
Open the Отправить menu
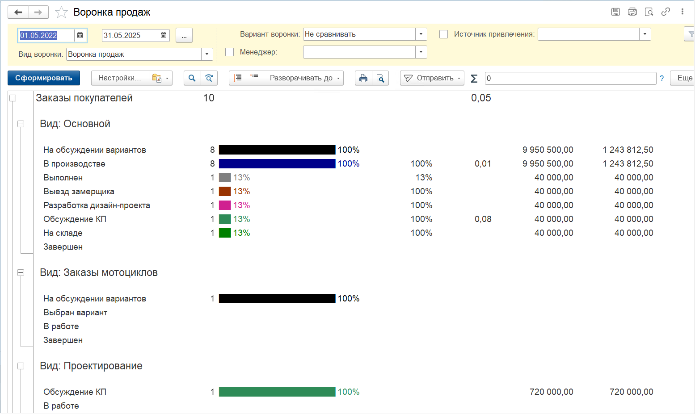tap(432, 78)
